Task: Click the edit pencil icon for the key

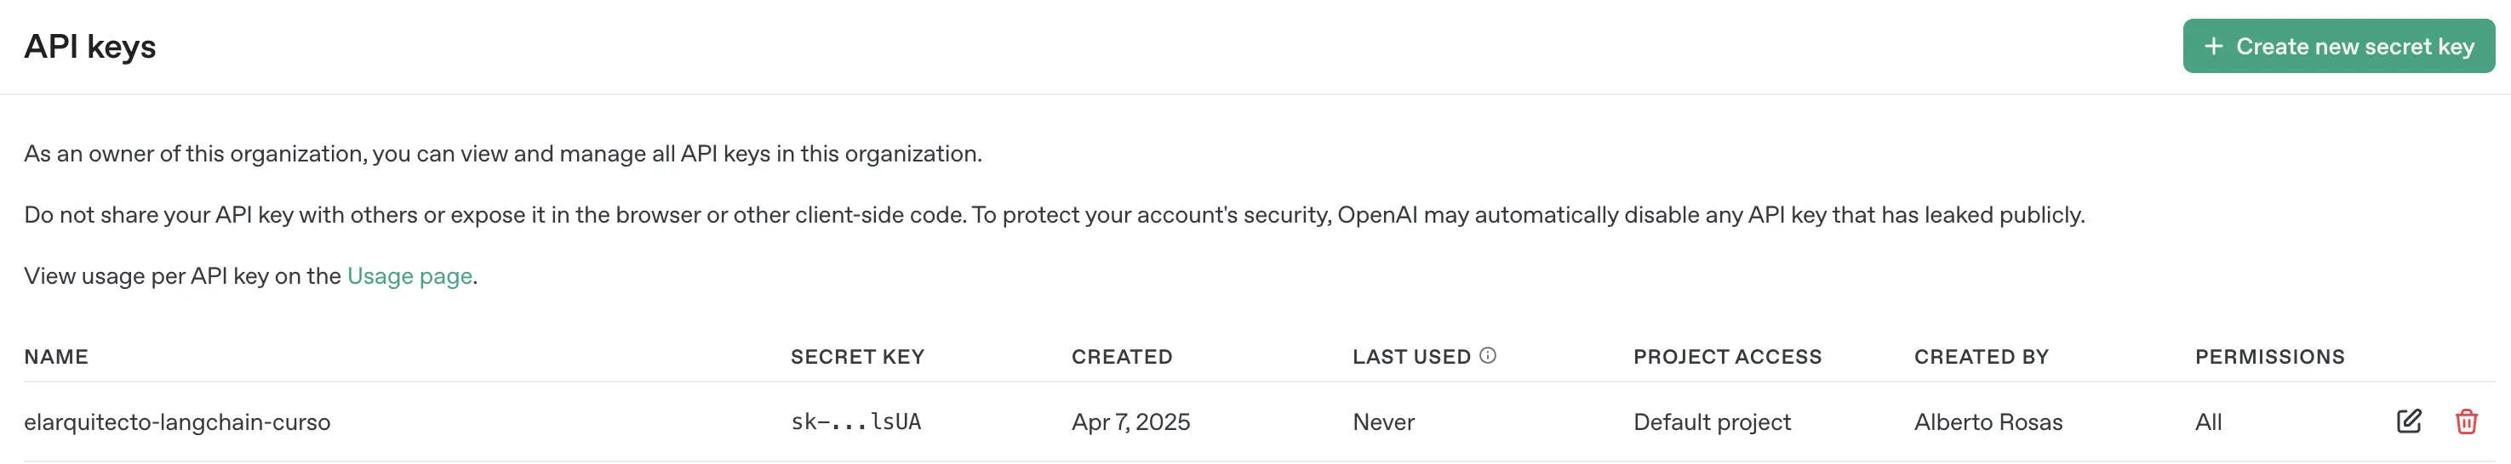Action: (2408, 422)
